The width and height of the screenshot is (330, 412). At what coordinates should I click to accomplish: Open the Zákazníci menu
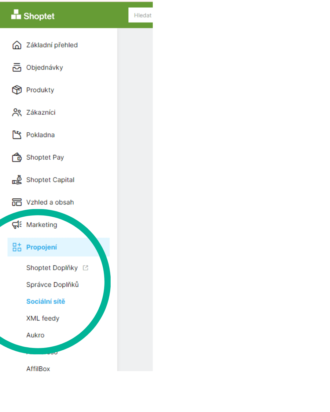(x=41, y=112)
